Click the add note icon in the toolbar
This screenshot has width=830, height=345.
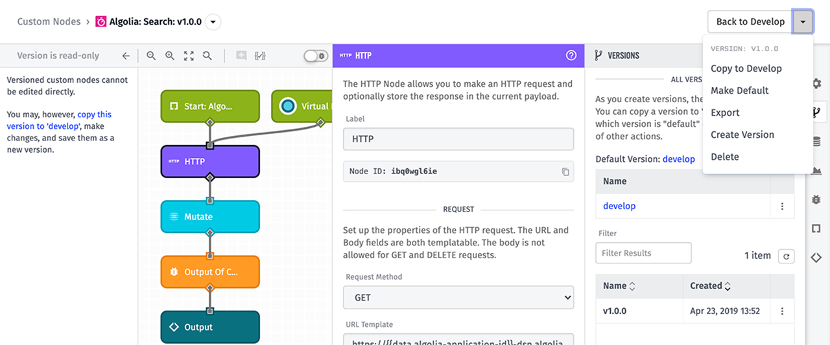[241, 56]
